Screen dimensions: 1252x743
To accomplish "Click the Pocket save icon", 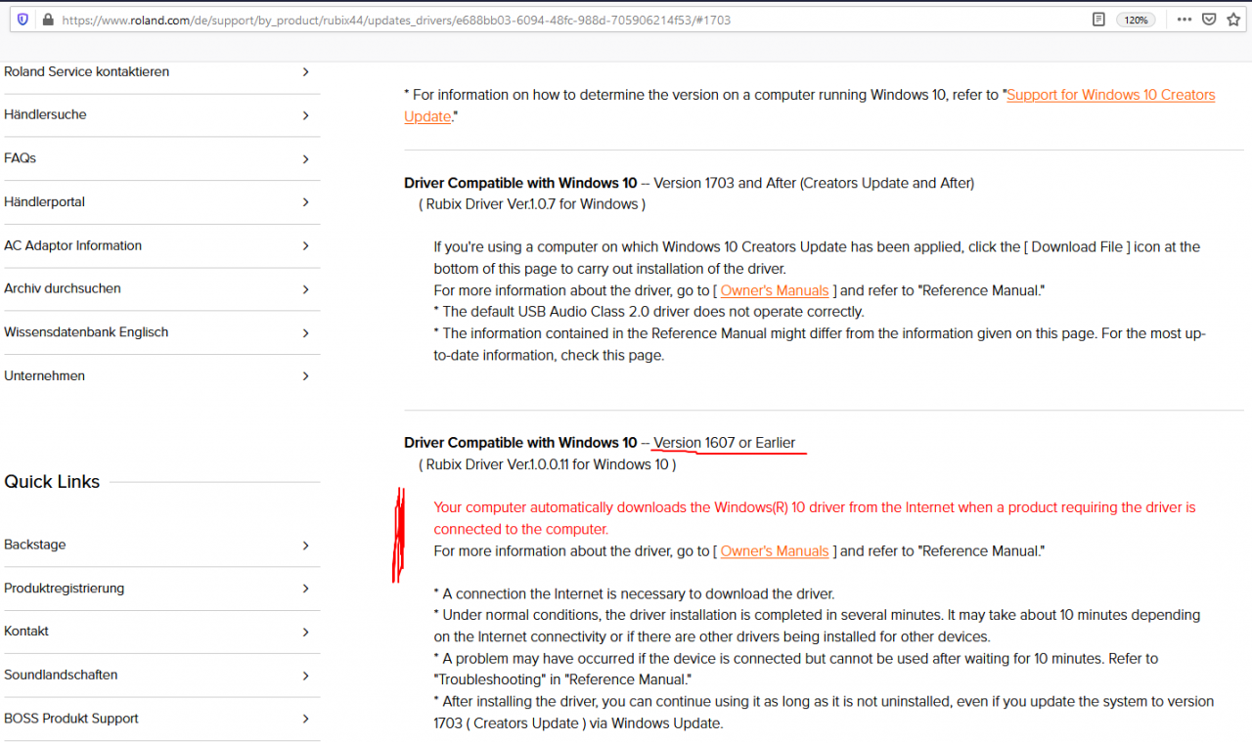I will 1210,20.
